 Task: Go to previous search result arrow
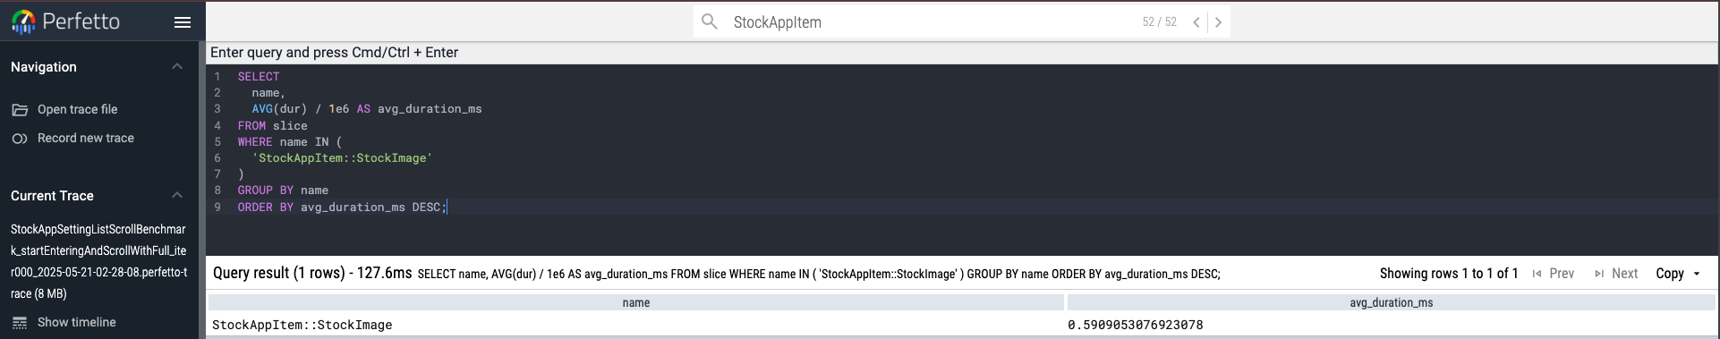pos(1196,22)
